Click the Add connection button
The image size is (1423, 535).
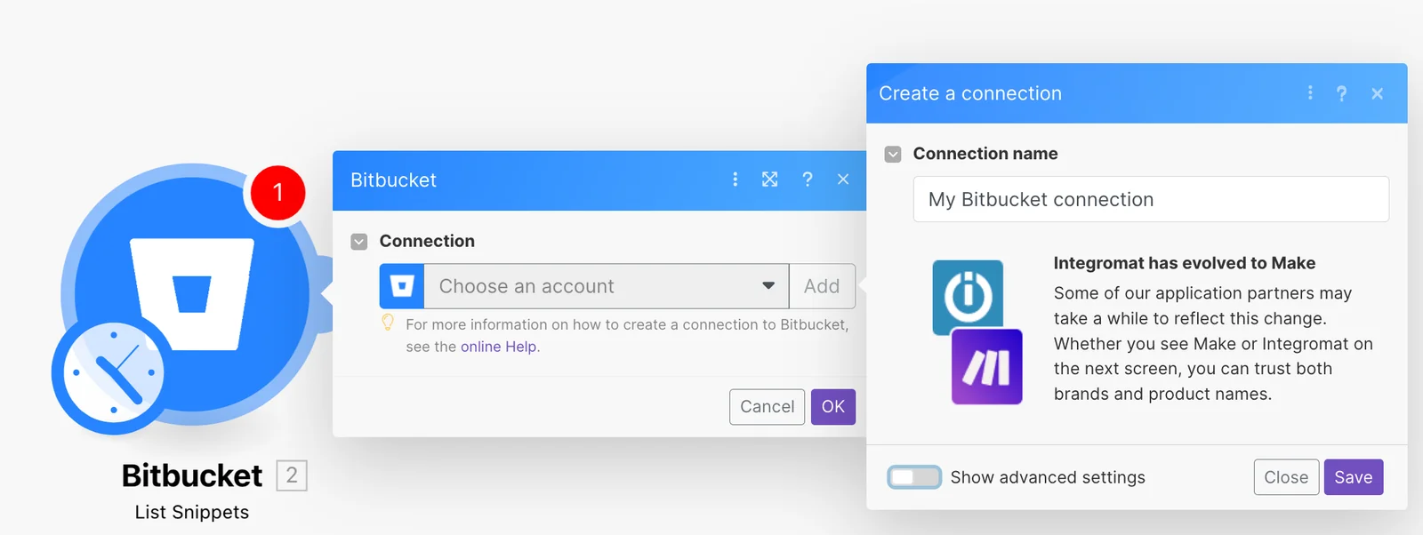point(822,286)
